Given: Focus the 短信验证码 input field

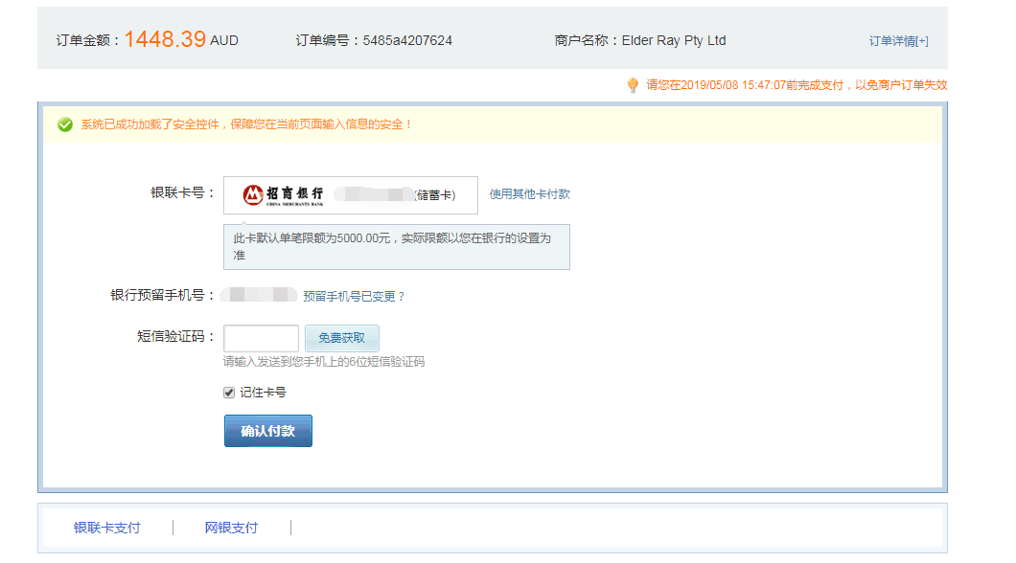Looking at the screenshot, I should 261,338.
